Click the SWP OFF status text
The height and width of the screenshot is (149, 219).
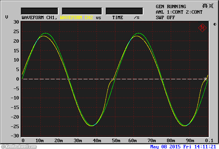(165, 17)
